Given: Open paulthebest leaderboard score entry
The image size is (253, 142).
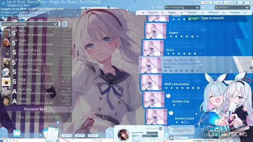Looking at the screenshot, I should point(36,52).
